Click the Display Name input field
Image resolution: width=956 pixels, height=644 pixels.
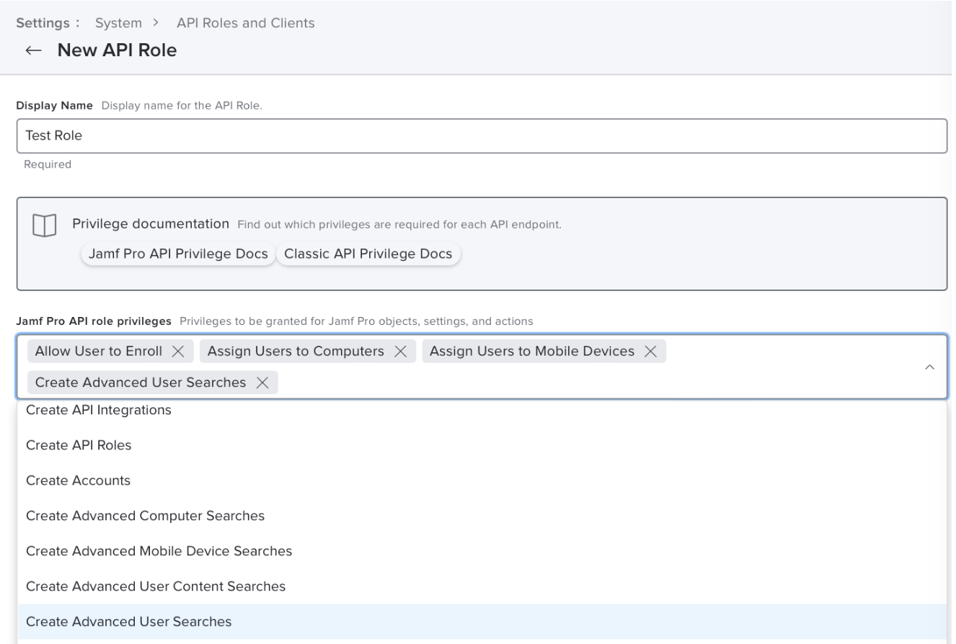point(482,135)
